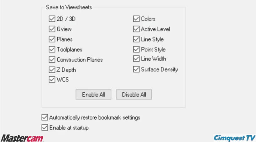The width and height of the screenshot is (256, 142).
Task: Toggle the Toolplanes option
Action: click(52, 49)
